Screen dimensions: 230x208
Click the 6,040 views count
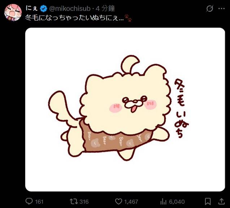click(177, 202)
